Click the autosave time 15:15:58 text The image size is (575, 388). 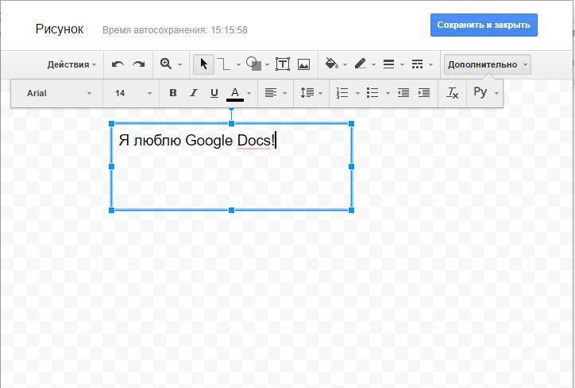(x=230, y=30)
